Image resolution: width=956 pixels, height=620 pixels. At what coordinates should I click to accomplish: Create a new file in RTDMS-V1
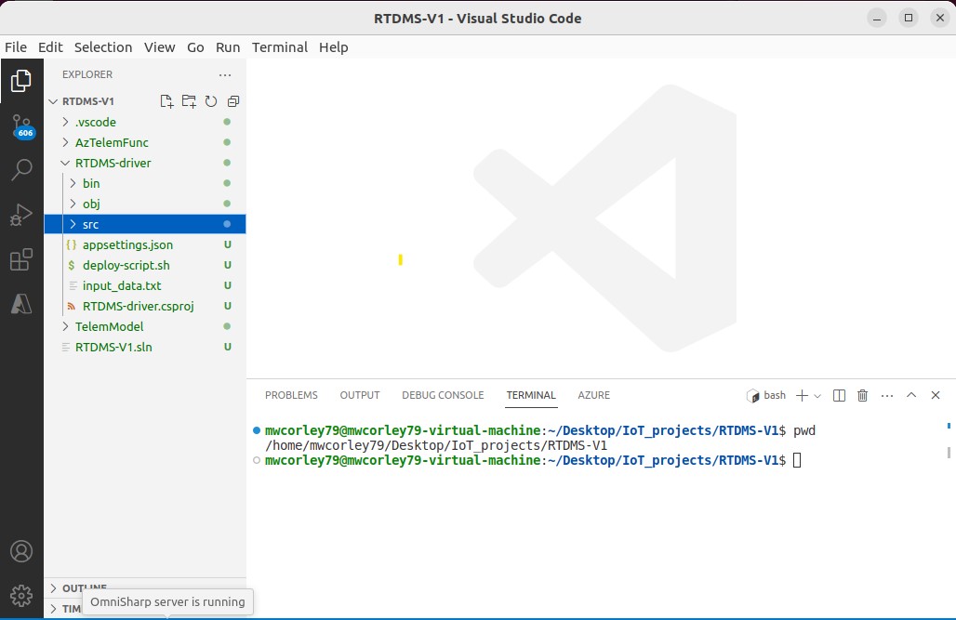166,101
